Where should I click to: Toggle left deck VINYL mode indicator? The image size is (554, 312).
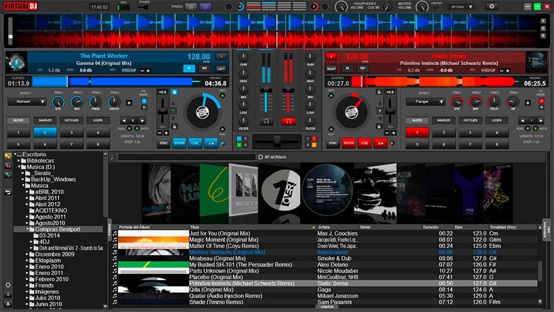[x=222, y=96]
